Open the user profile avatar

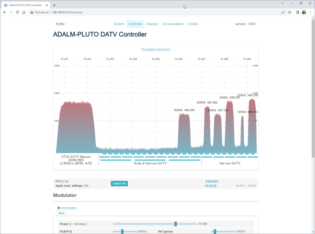point(304,12)
